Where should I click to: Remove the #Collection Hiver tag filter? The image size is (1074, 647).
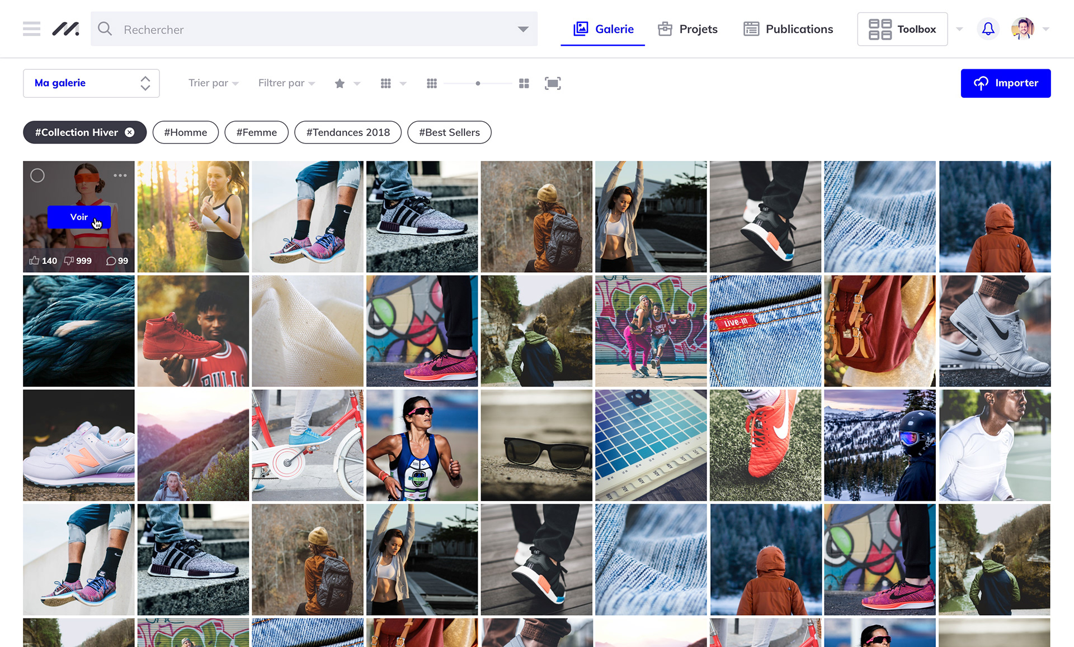tap(130, 132)
